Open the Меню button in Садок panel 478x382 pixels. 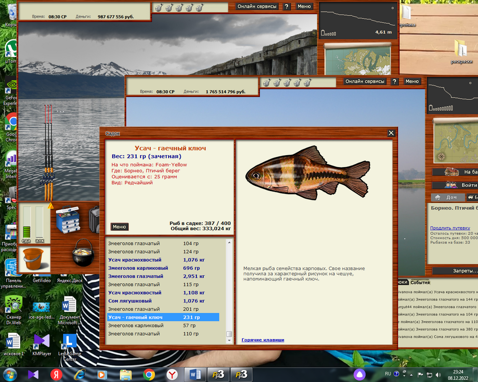119,227
